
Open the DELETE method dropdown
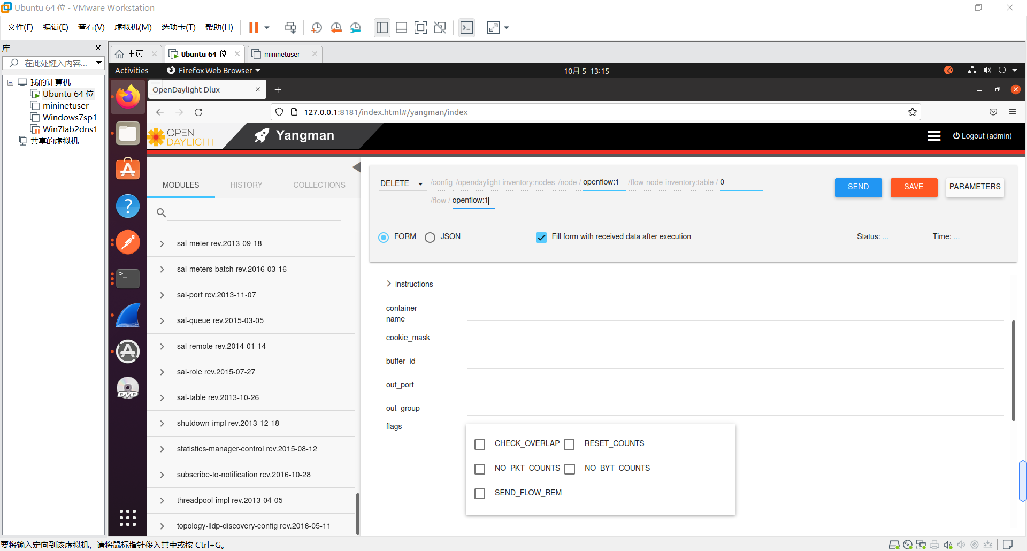pyautogui.click(x=402, y=183)
